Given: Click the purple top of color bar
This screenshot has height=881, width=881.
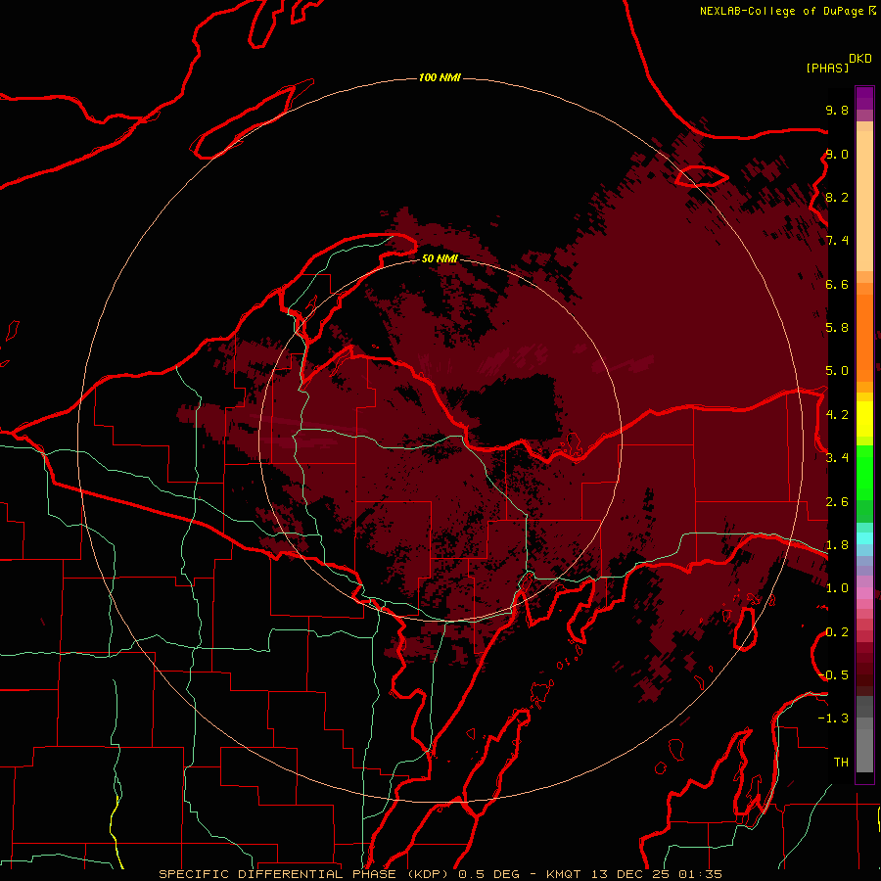Looking at the screenshot, I should tap(864, 98).
